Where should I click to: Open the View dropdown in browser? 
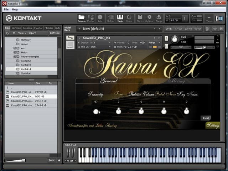22,33
